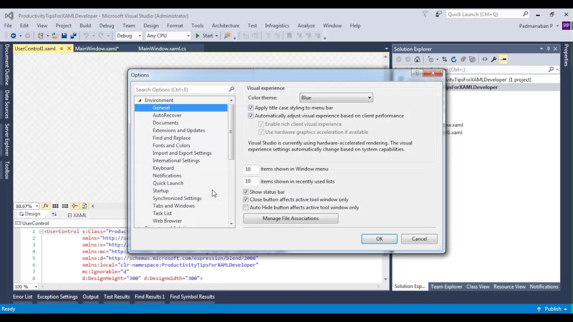Click the Preview Selected Items icon
Viewport: 573px width, 322px height.
click(x=503, y=59)
